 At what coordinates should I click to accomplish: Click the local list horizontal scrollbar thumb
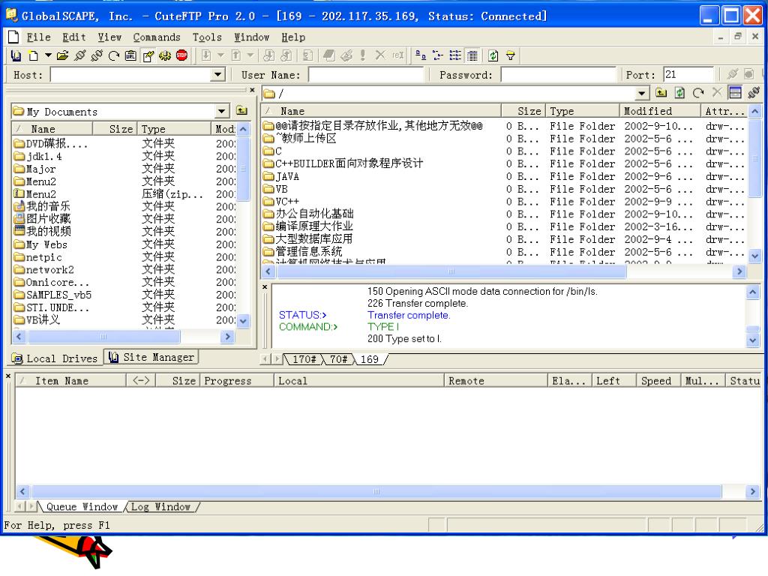click(x=103, y=337)
